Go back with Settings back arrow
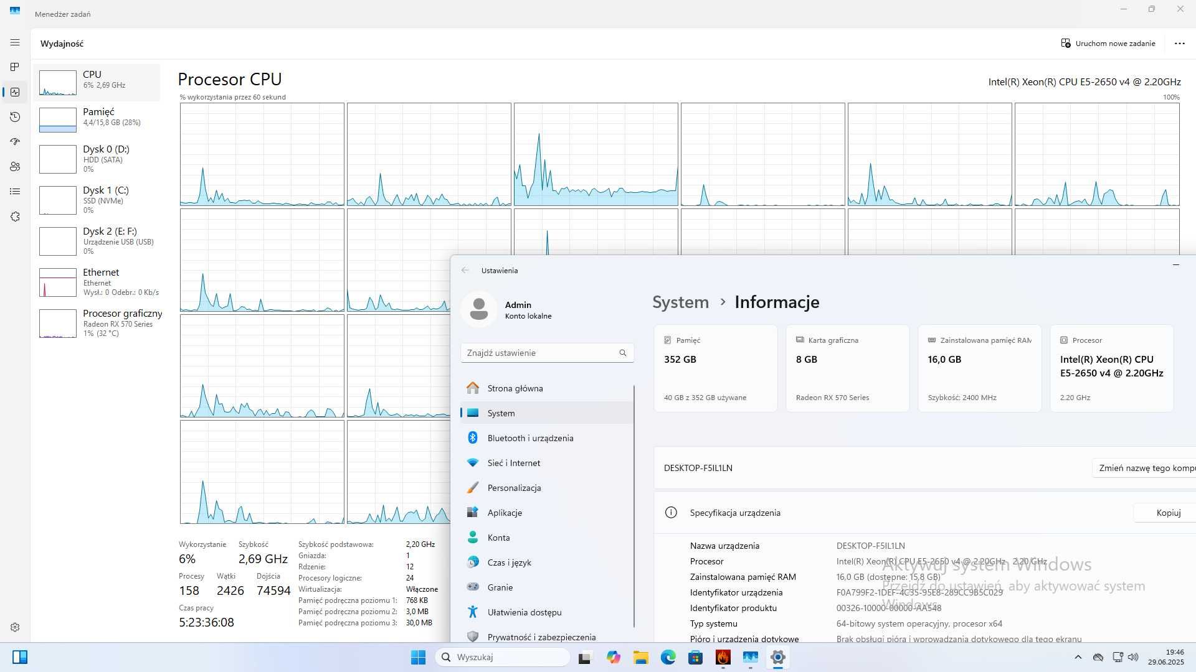This screenshot has height=672, width=1196. 465,271
